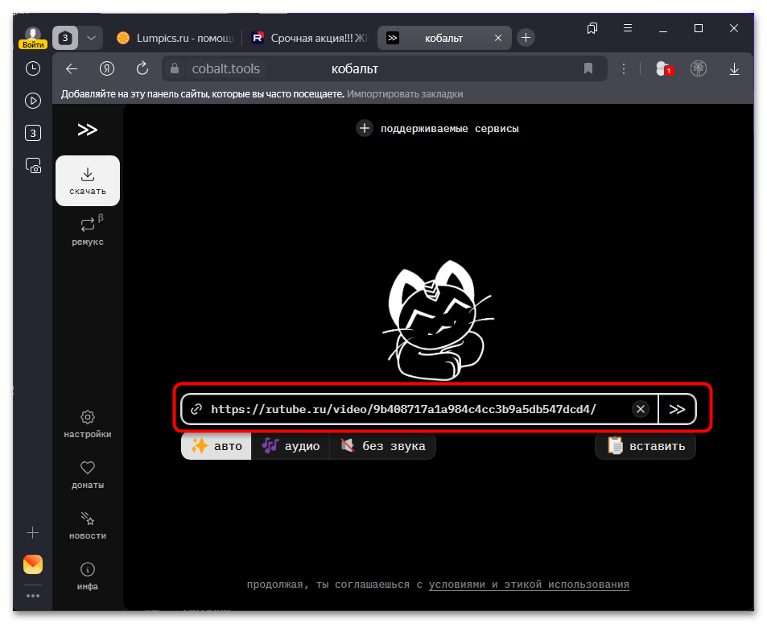Open the новости page
Screen dimensions: 767x624
[88, 526]
